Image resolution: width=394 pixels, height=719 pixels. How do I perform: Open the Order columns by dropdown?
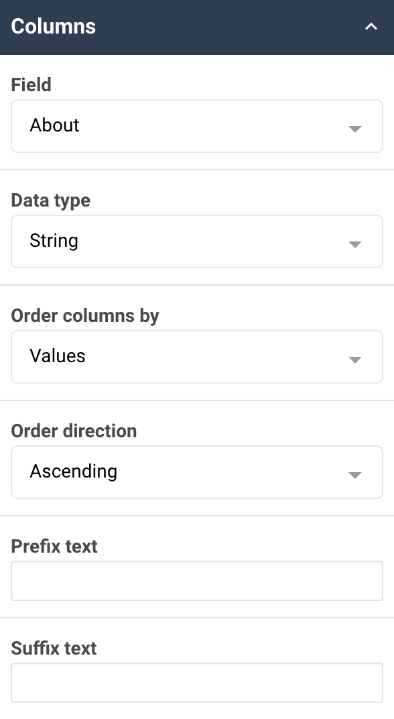point(196,357)
